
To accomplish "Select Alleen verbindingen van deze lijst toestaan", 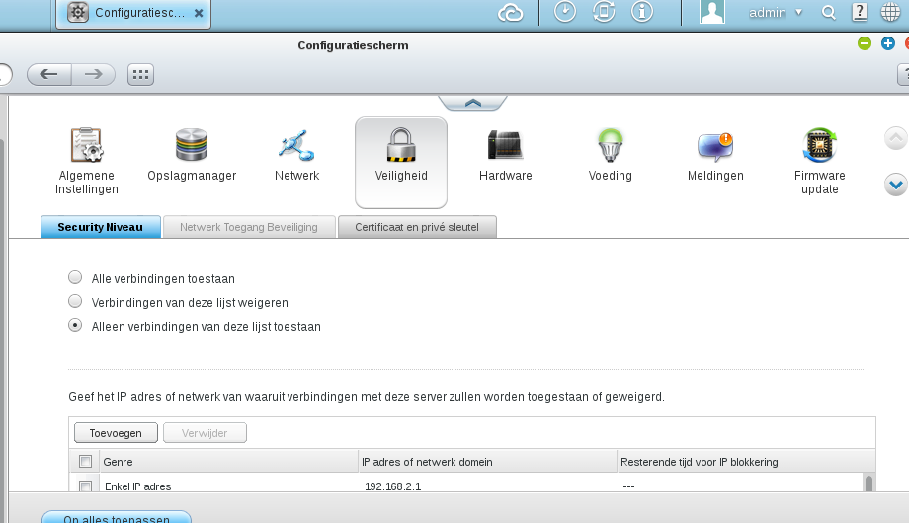I will (x=75, y=325).
